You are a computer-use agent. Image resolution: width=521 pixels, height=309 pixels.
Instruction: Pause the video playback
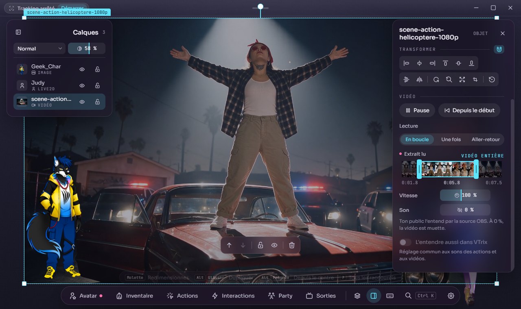point(417,110)
